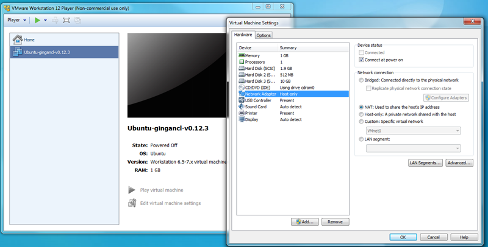This screenshot has height=247, width=488.
Task: Close the Virtual Machine Settings dialog
Action: coord(472,21)
